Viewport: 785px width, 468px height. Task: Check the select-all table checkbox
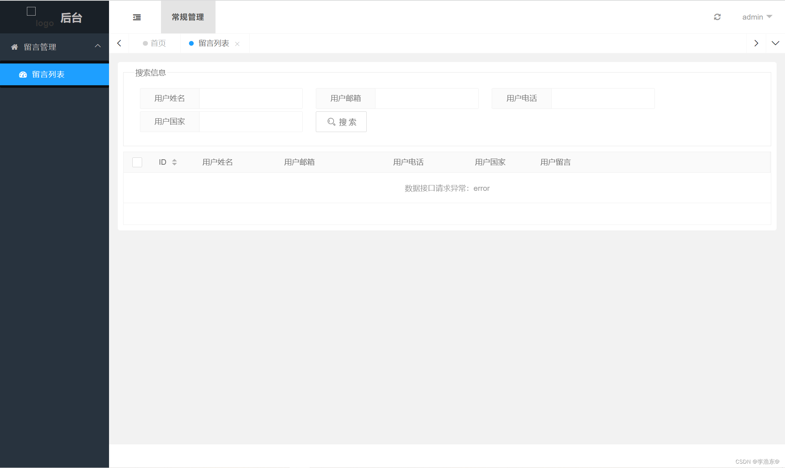point(137,162)
